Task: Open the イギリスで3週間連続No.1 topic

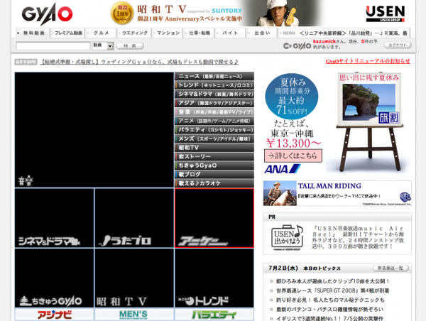Action: coord(329,318)
